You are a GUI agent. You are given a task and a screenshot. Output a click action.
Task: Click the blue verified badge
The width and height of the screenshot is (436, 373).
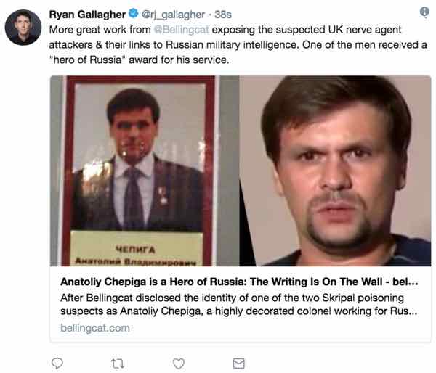134,12
